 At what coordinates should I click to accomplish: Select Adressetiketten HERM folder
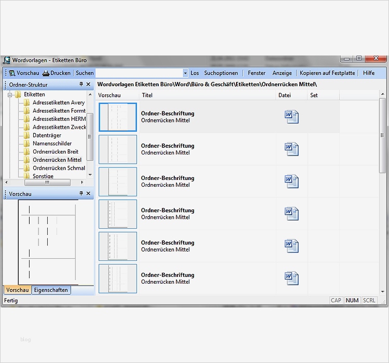pyautogui.click(x=59, y=119)
